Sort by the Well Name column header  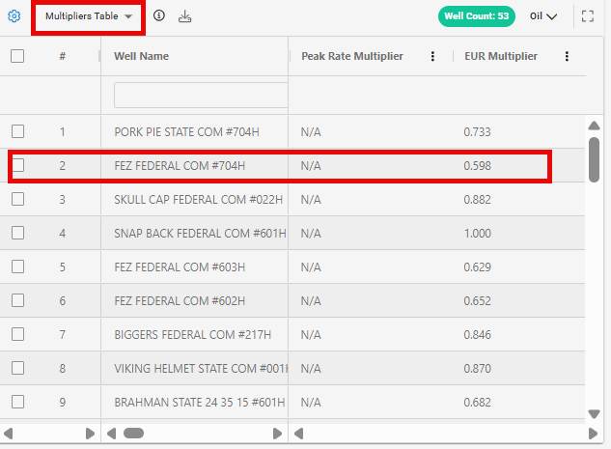(x=141, y=56)
